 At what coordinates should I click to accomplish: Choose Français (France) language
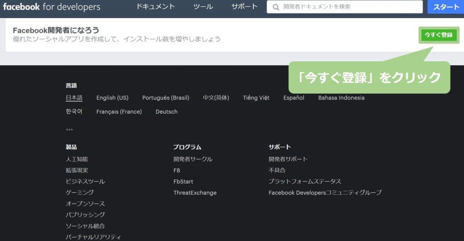tap(119, 111)
